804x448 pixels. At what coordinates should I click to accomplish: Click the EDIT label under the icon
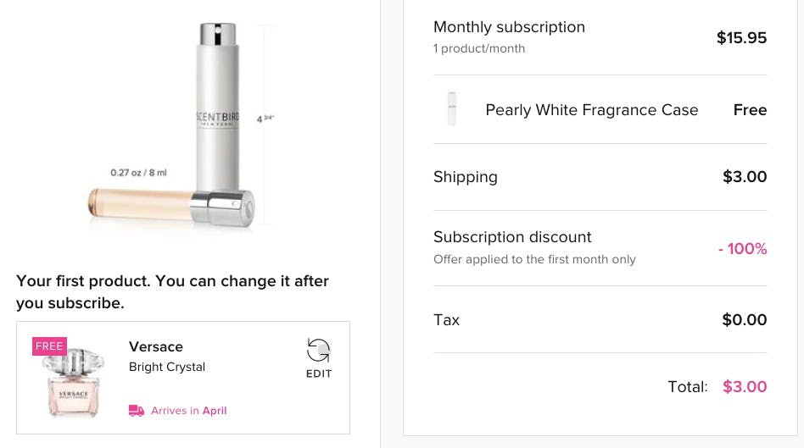tap(319, 373)
